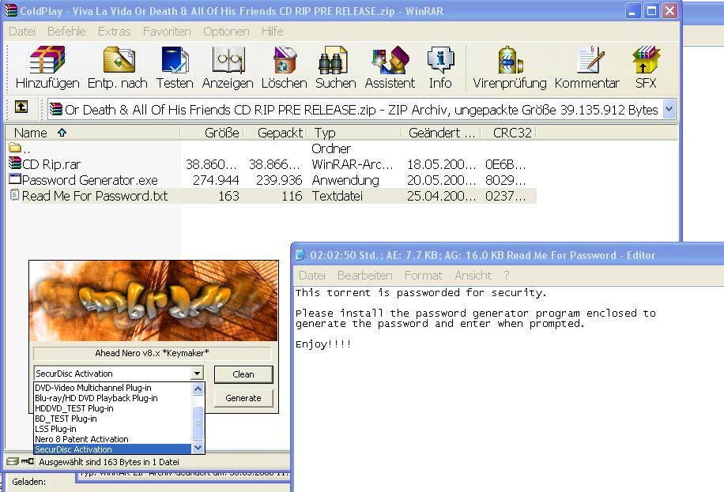724x492 pixels.
Task: Click the Read Me text file icon
Action: click(15, 195)
